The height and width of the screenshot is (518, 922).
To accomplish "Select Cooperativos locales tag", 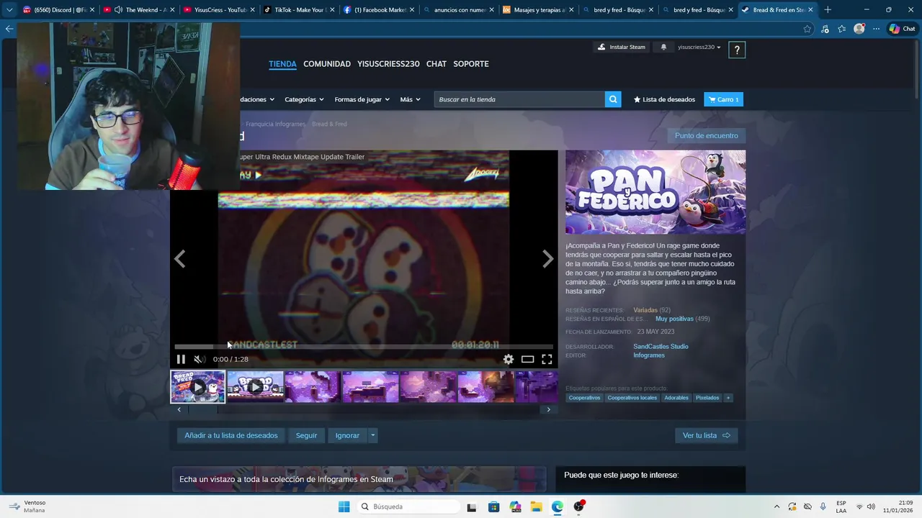I will coord(632,398).
